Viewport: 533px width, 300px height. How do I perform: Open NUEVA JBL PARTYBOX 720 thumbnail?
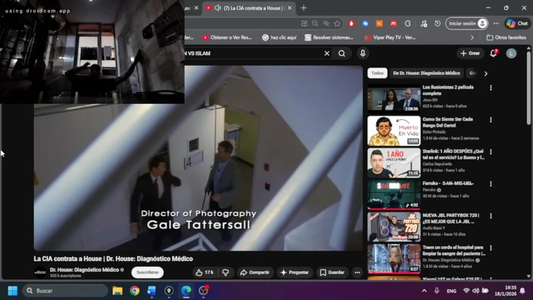(394, 227)
